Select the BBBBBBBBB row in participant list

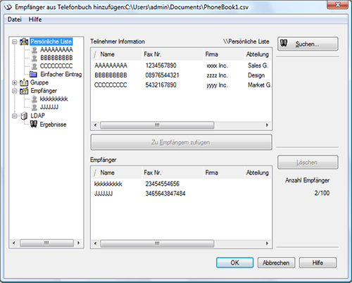click(181, 75)
